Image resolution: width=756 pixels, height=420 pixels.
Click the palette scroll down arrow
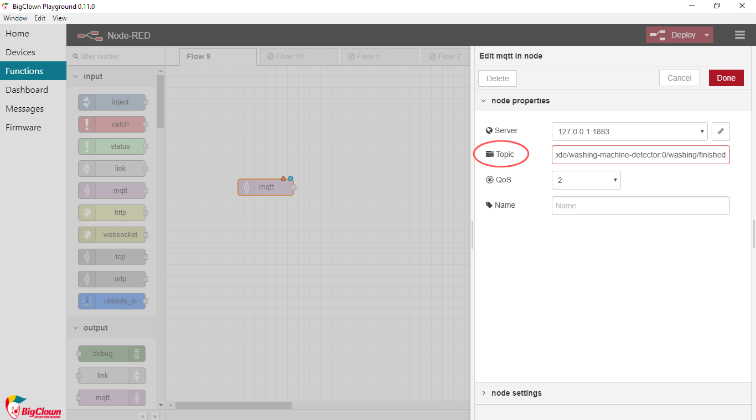(x=161, y=405)
